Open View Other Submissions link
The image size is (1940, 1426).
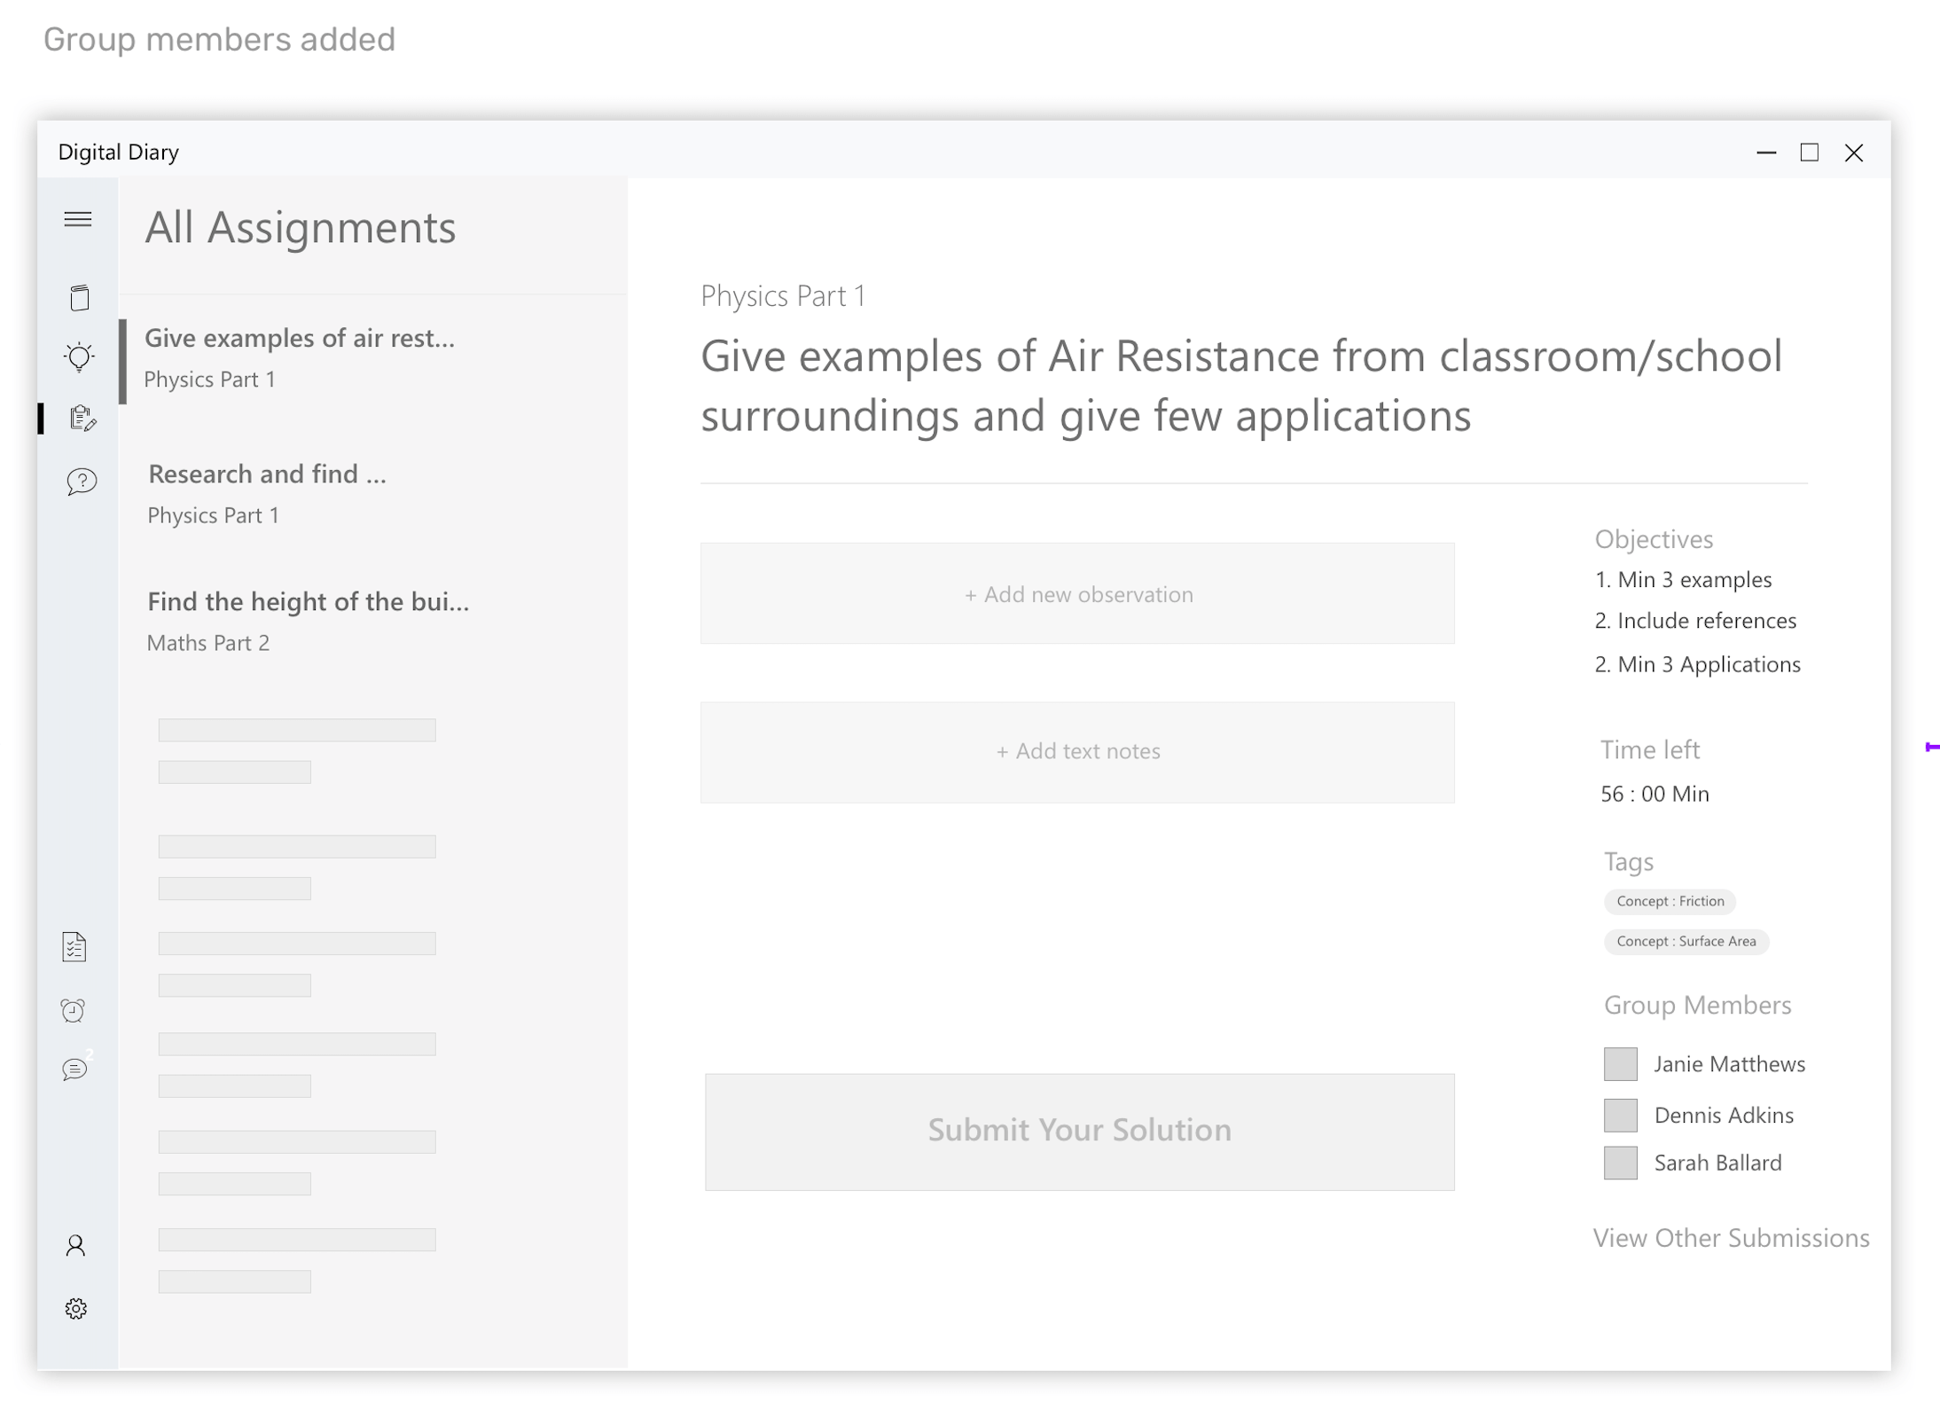[1730, 1238]
